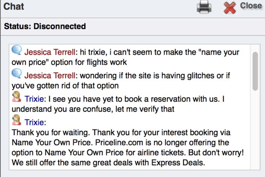
Task: Click the first blue speech bubble icon
Action: click(x=16, y=50)
